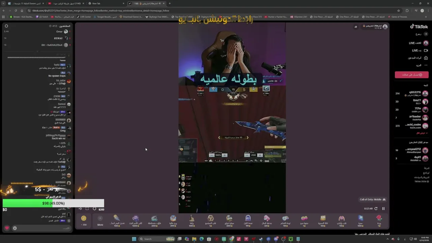This screenshot has width=432, height=243.
Task: Open the emoji picker in chat
Action: (15, 228)
